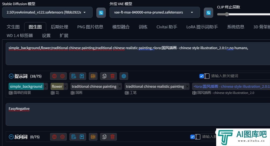Refresh the Stable Diffusion model list
Viewport: 270px width, 146px height.
point(101,13)
